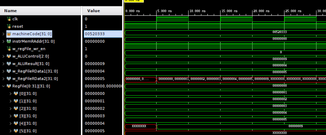
Task: Click the RegFile [0][31:0] element icon
Action: [x=16, y=94]
